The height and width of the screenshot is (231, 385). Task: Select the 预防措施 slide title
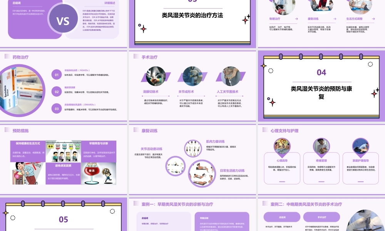coord(21,131)
